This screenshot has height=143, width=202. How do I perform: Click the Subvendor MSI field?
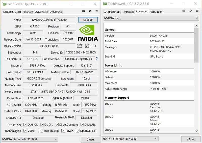point(36,52)
